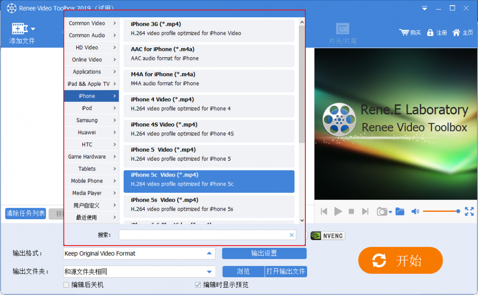The width and height of the screenshot is (478, 295).
Task: Clear the search field with X
Action: tap(291, 235)
